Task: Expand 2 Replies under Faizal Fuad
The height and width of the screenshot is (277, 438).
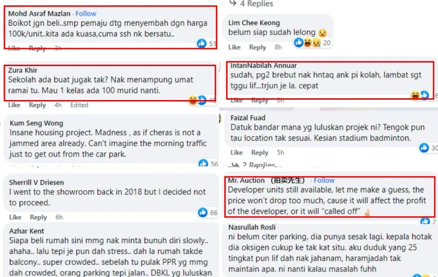Action: [x=255, y=165]
